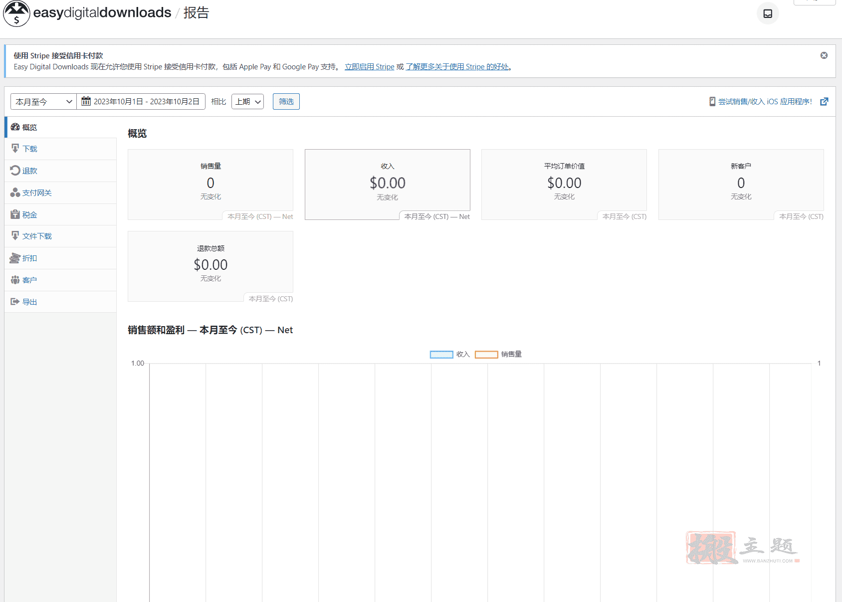The height and width of the screenshot is (602, 842).
Task: Switch to the 支付网关 report tab
Action: point(61,193)
